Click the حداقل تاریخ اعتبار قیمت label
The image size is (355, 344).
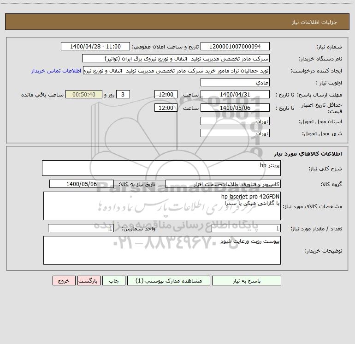click(321, 108)
